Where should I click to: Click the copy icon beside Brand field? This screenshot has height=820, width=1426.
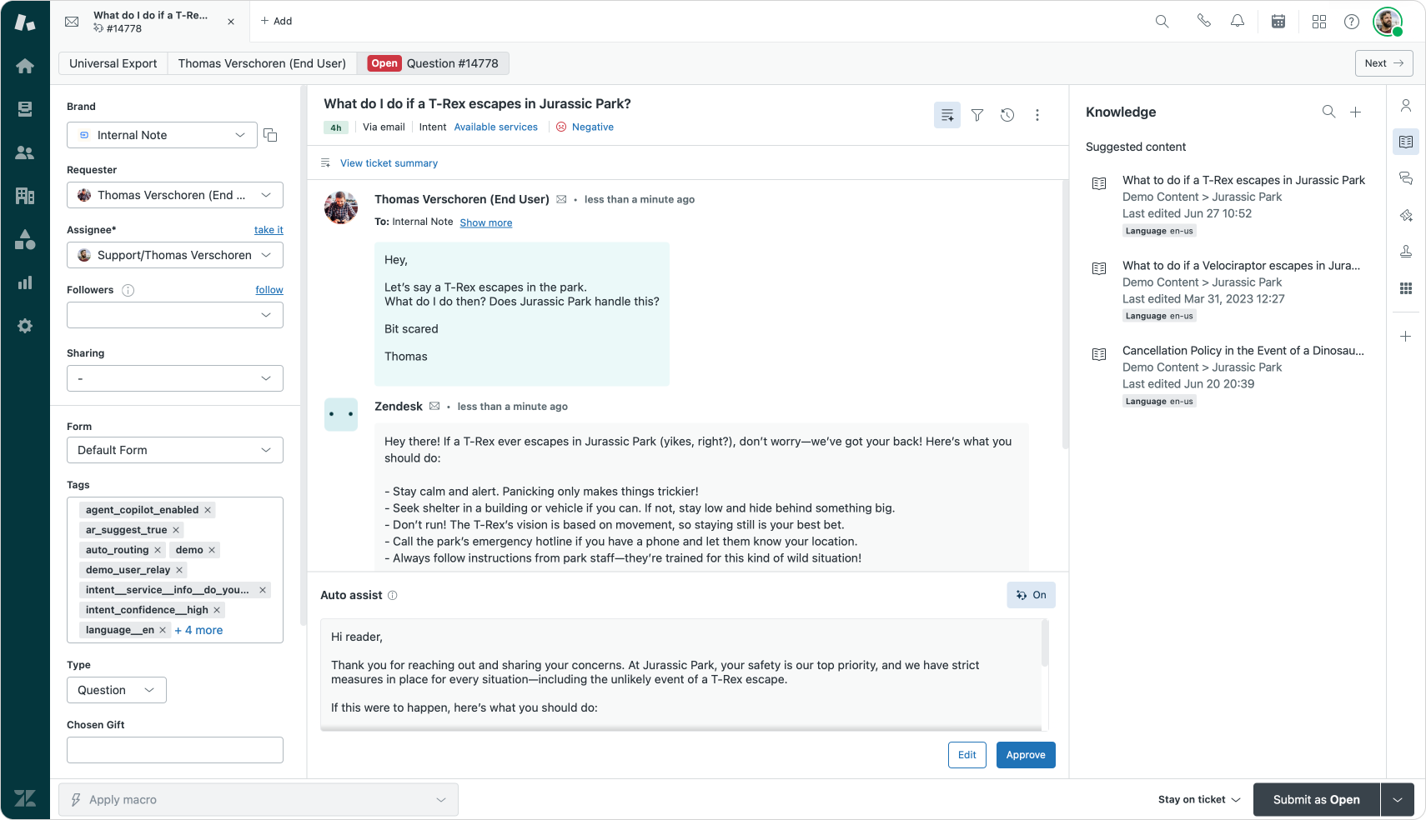(270, 135)
